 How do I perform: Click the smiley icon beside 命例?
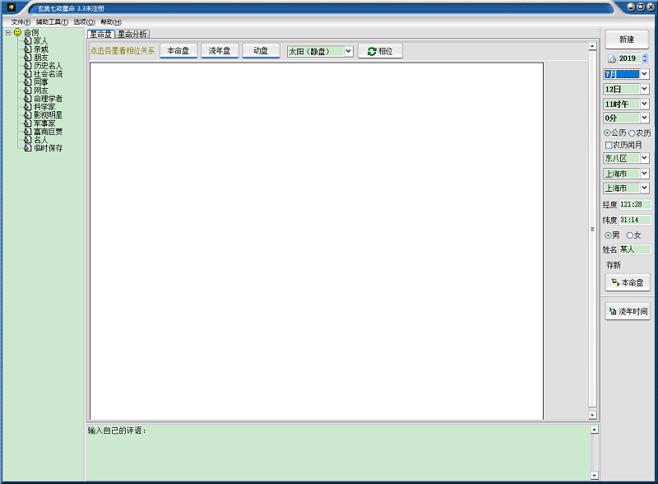17,32
